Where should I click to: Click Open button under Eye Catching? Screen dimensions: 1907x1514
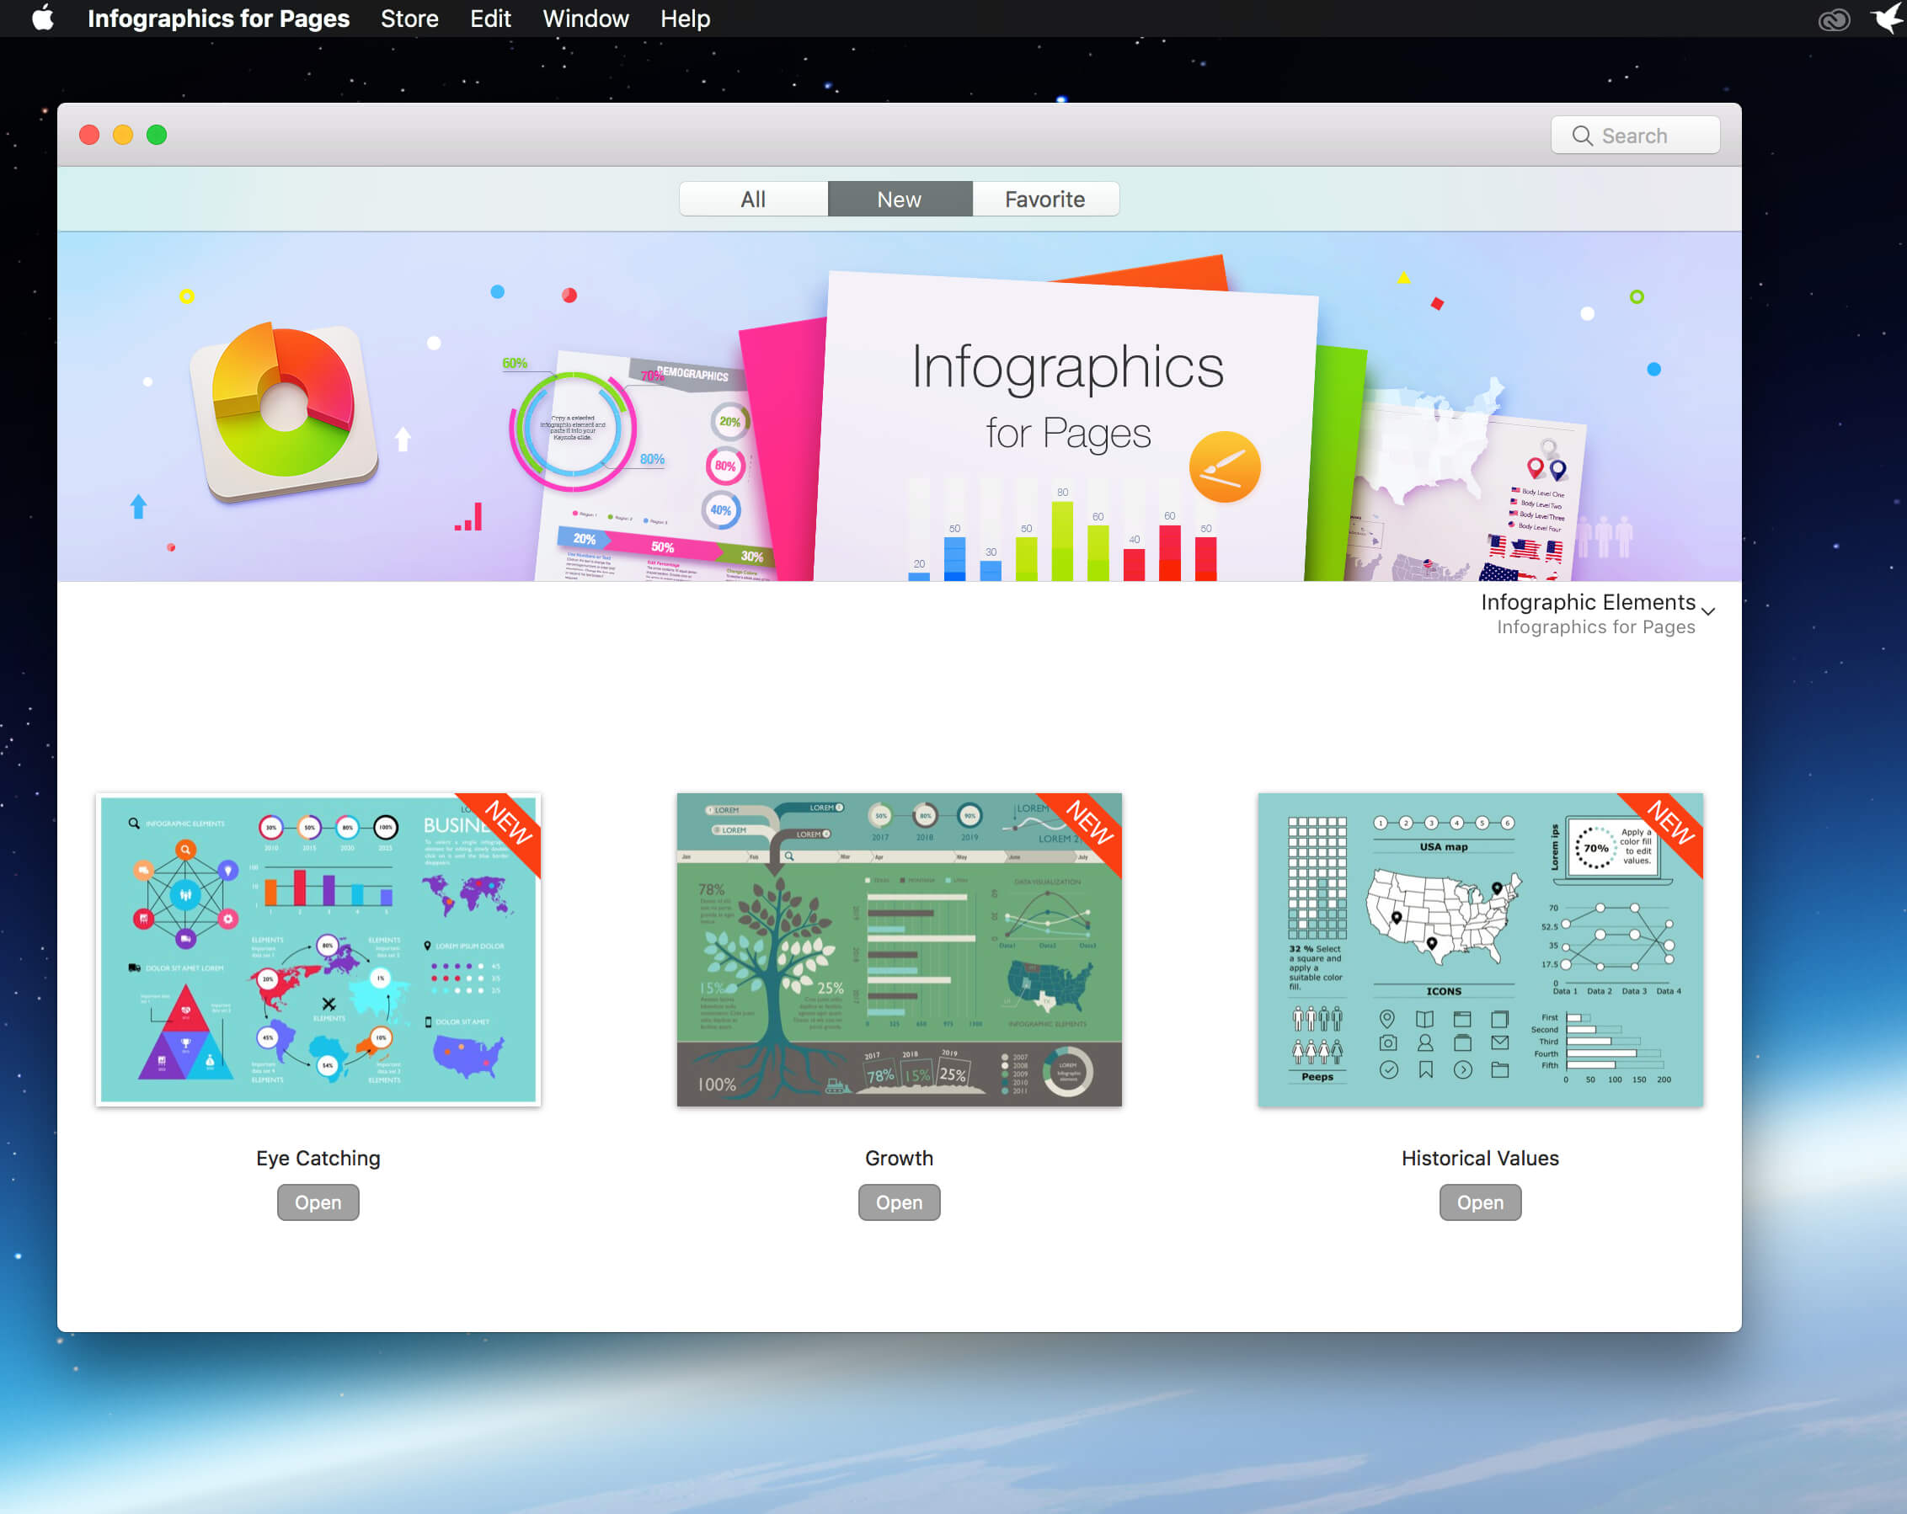[x=318, y=1202]
